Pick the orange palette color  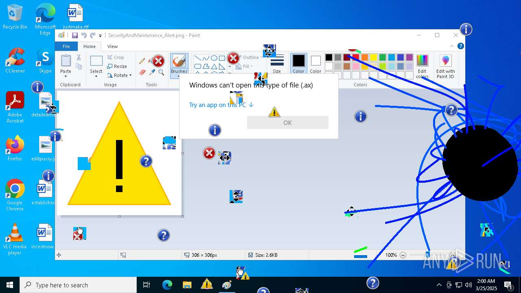point(365,57)
